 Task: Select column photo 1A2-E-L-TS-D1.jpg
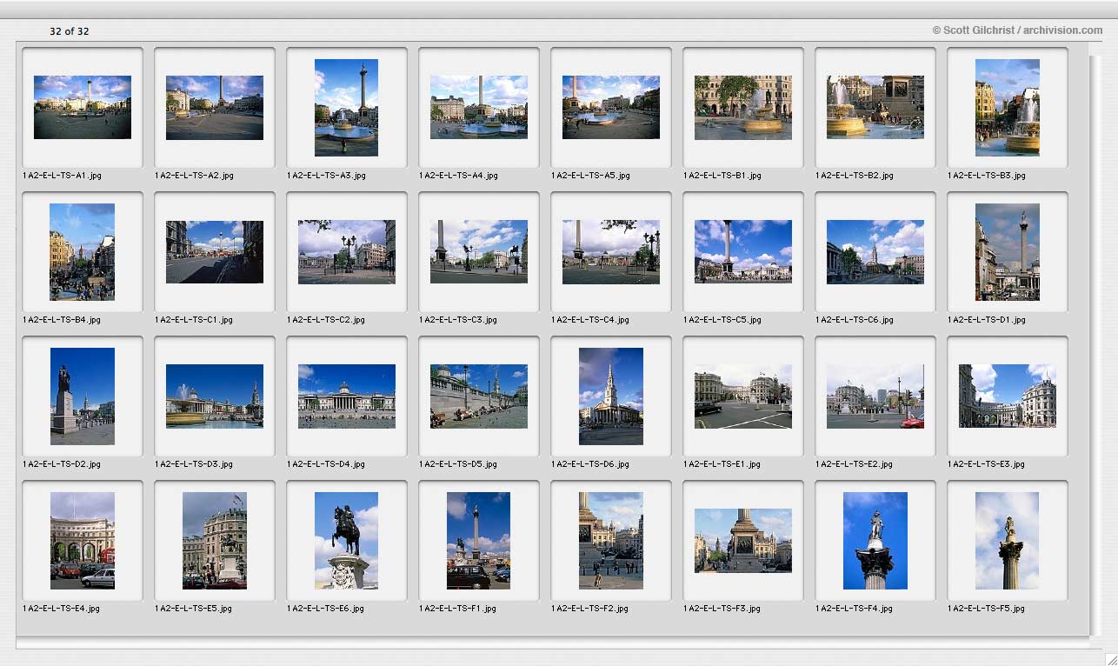[x=1008, y=252]
